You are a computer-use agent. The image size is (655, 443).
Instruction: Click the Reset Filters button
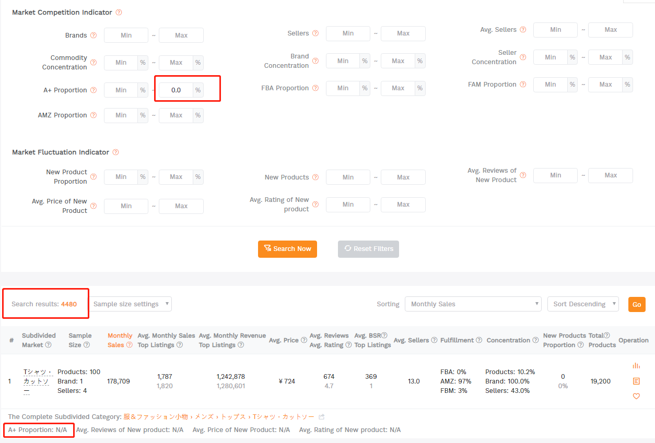coord(368,249)
